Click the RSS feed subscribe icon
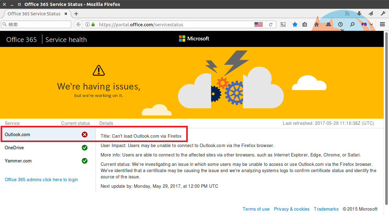 click(x=347, y=13)
